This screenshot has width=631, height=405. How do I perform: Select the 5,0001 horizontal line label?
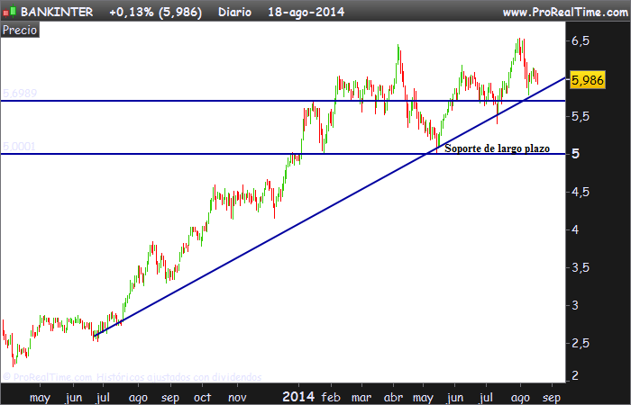tap(19, 146)
